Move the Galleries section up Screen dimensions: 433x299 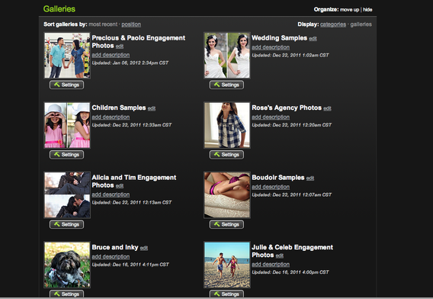[349, 10]
